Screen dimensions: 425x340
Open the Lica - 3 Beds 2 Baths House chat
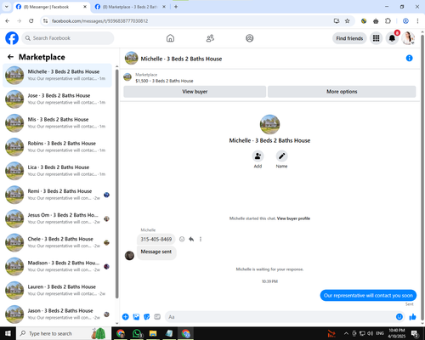tap(57, 171)
